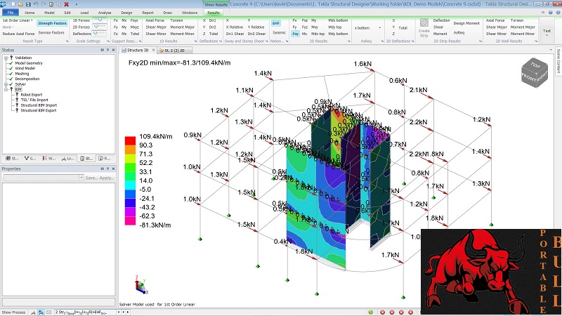
Task: Click the Report icon tab below Status panel
Action: coord(104,158)
